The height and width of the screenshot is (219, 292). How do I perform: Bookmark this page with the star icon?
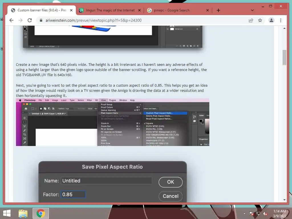click(x=260, y=20)
